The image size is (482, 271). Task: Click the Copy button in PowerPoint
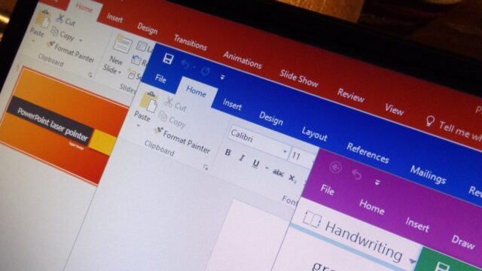coord(64,34)
